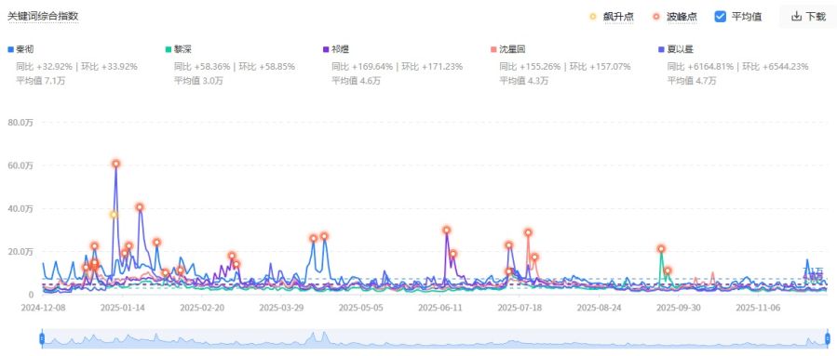This screenshot has height=356, width=837.
Task: Toggle the 祁煜 series legend label
Action: pos(340,49)
